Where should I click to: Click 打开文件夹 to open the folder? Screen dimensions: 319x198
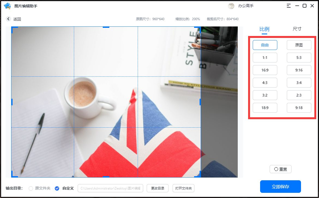(183, 188)
